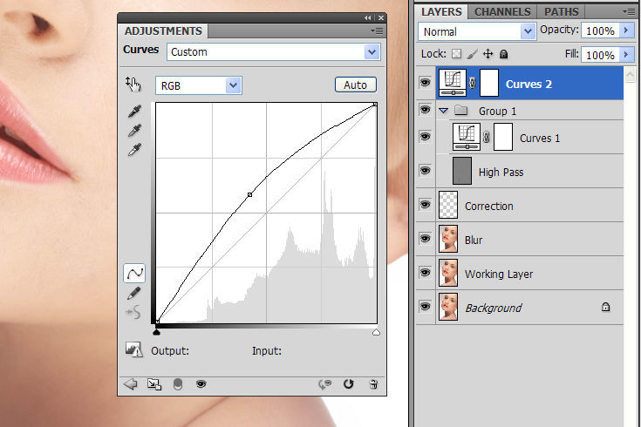Click the Auto button
Image resolution: width=641 pixels, height=427 pixels.
[x=355, y=85]
